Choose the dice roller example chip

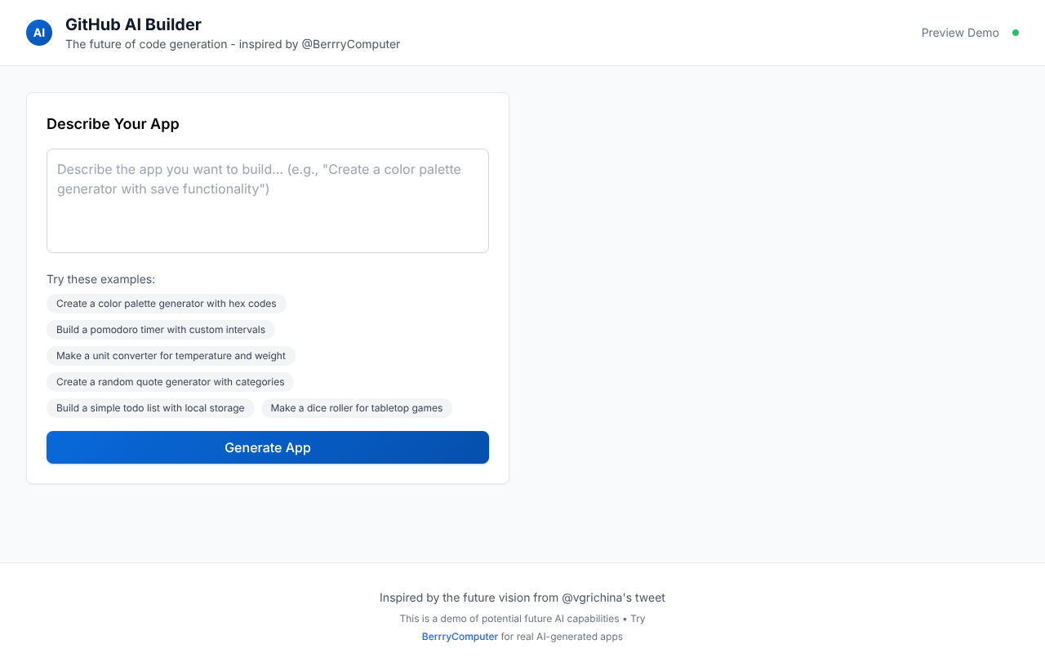click(x=357, y=408)
